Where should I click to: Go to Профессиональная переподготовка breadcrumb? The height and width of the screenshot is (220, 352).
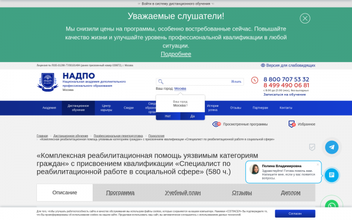(118, 136)
